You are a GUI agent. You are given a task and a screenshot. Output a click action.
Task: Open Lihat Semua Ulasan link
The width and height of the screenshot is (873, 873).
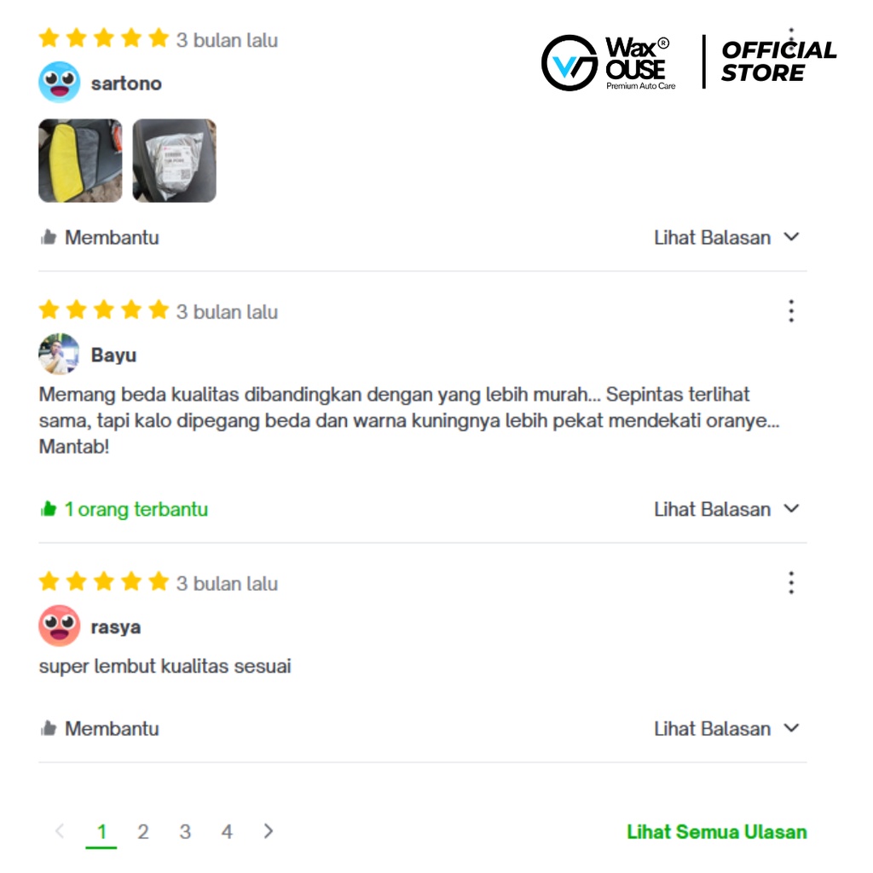[x=716, y=832]
